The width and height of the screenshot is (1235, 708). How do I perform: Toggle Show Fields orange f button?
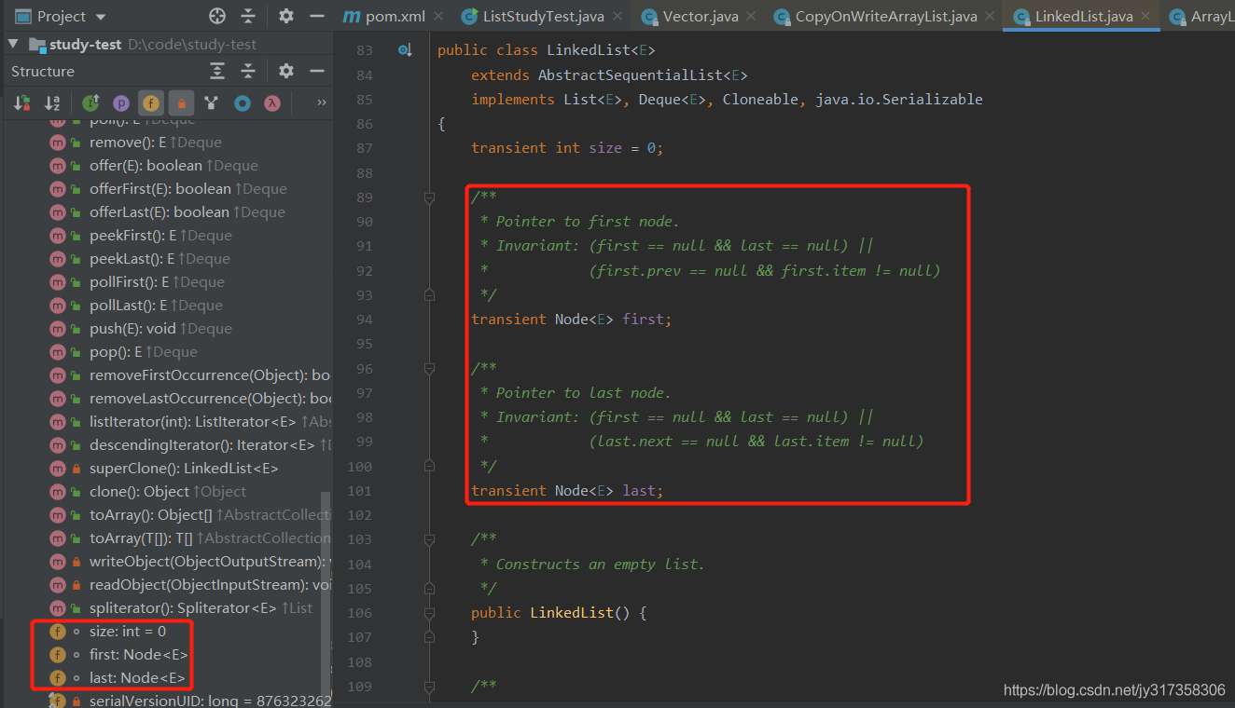(150, 103)
